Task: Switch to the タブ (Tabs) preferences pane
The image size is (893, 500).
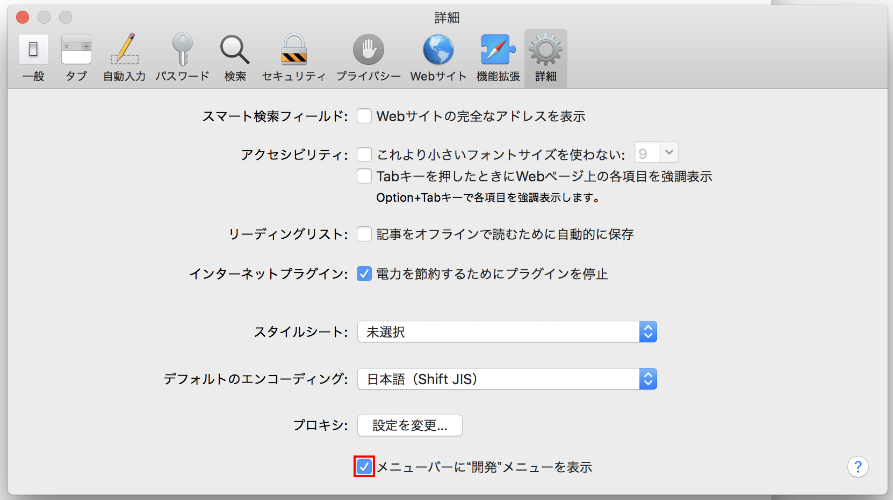Action: (76, 57)
